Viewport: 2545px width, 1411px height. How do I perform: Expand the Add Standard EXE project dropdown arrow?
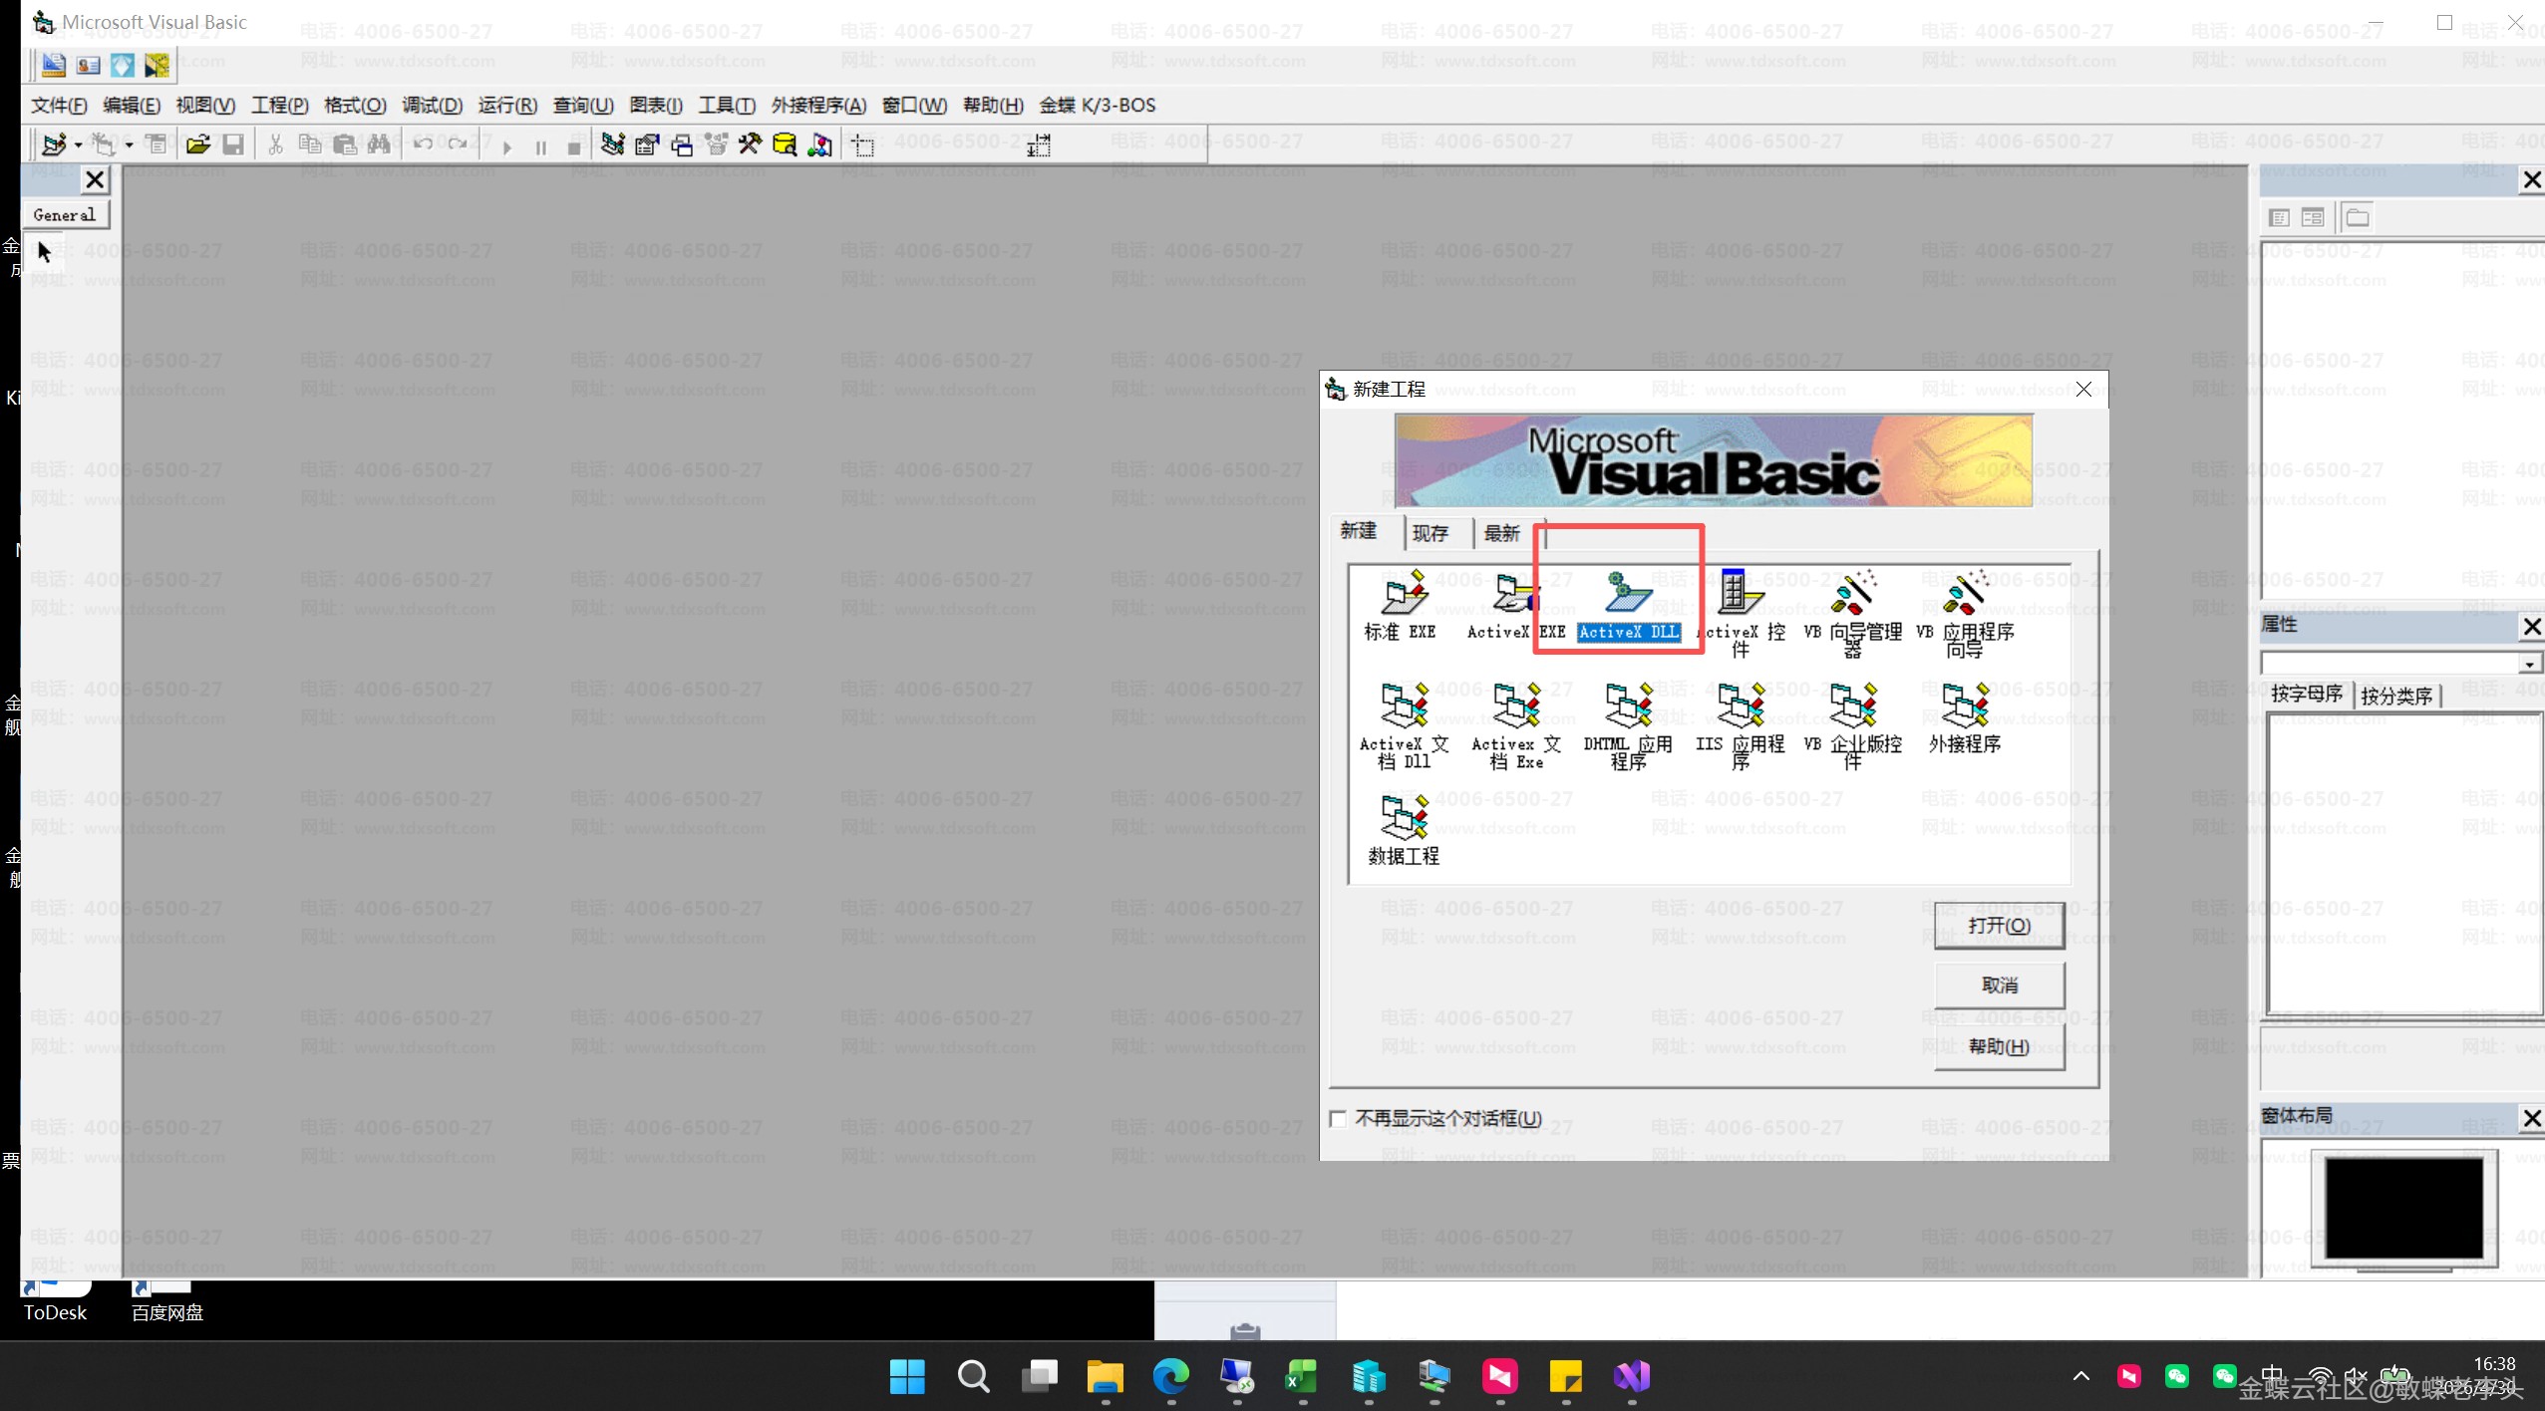pos(78,145)
